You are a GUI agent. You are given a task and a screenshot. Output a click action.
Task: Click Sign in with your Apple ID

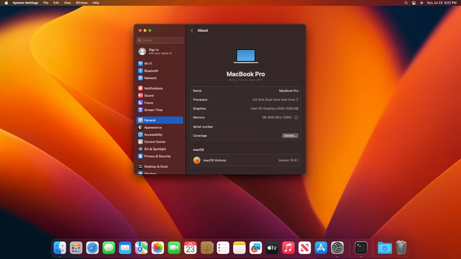click(159, 51)
